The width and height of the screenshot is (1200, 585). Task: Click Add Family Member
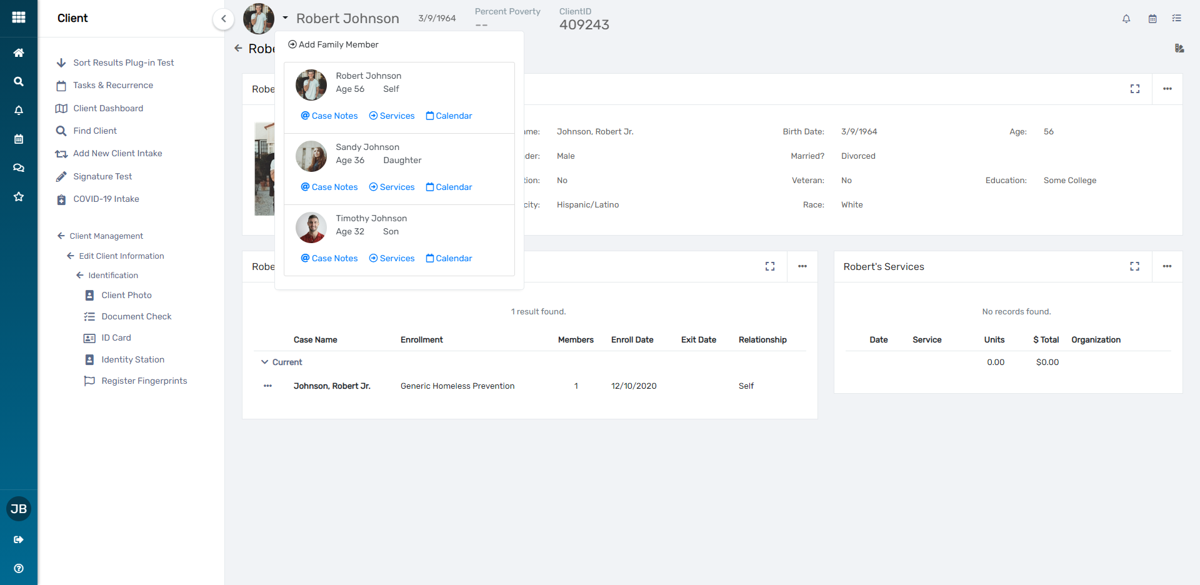[333, 44]
